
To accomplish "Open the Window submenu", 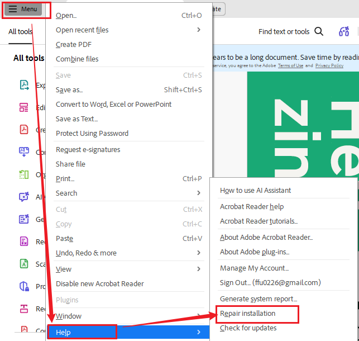I will (128, 316).
